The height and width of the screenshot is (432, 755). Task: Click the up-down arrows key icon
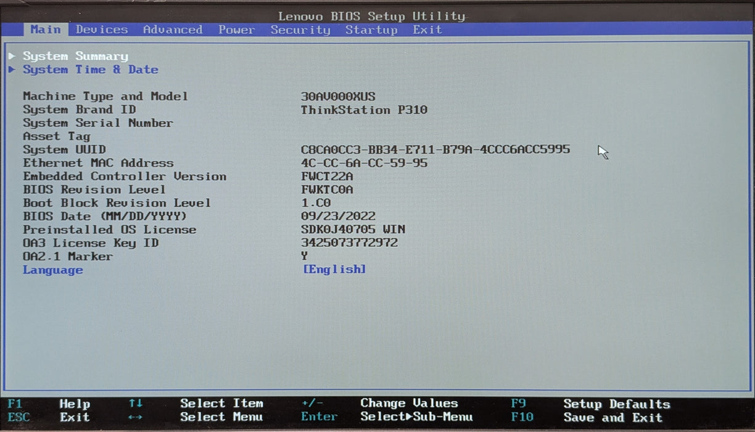(x=136, y=404)
